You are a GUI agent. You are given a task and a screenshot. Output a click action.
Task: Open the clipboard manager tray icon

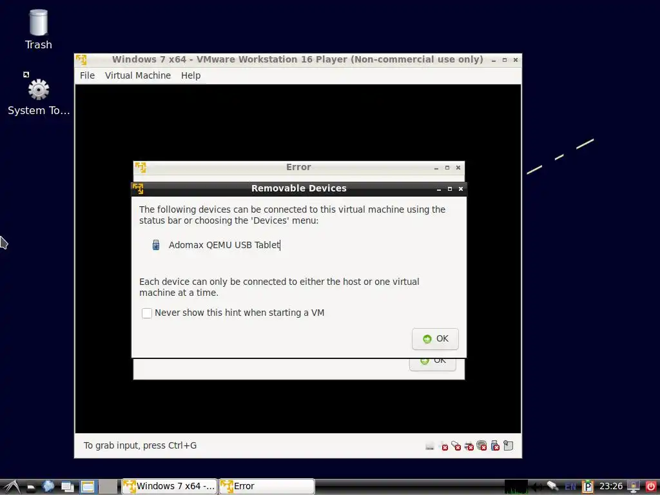tap(588, 487)
